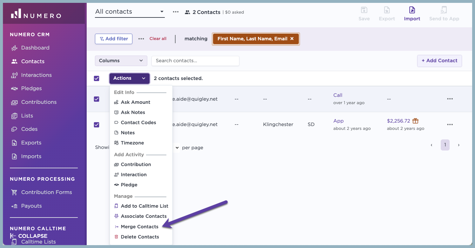The height and width of the screenshot is (248, 475).
Task: Select page 1 in pagination
Action: pos(445,145)
